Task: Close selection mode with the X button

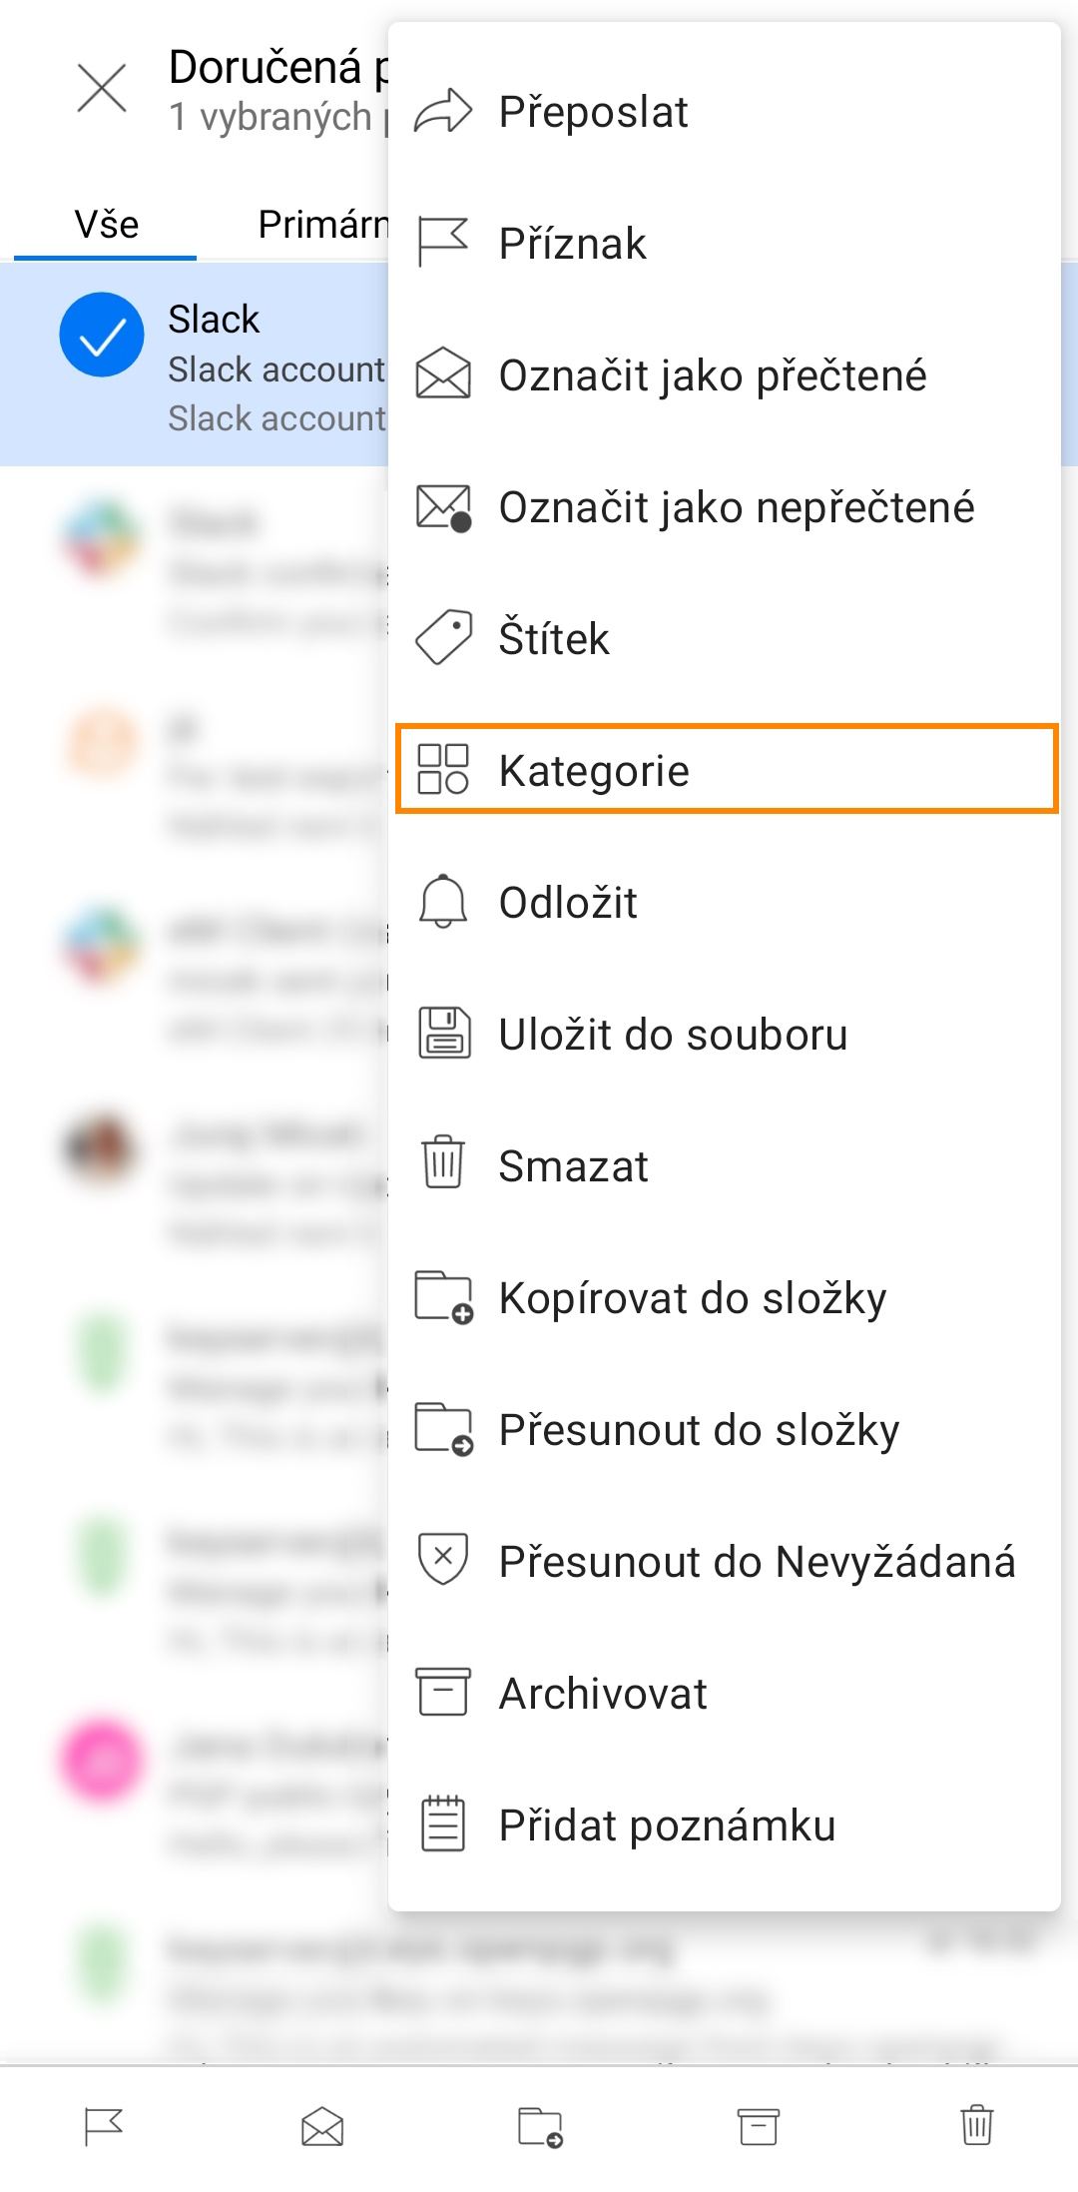Action: pos(102,89)
